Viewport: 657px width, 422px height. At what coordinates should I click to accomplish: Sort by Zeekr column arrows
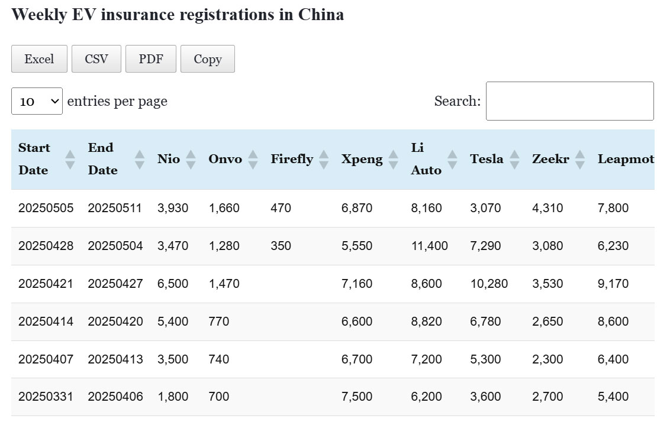[579, 159]
